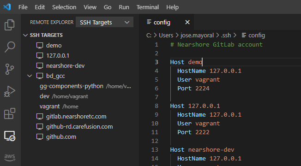The image size is (301, 166).
Task: Open the AWS toolkit icon
Action: pos(10,157)
